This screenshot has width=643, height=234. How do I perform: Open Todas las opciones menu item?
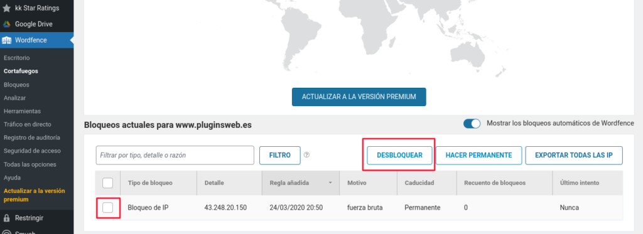(30, 164)
